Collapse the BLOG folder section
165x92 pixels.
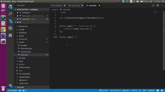point(32,22)
